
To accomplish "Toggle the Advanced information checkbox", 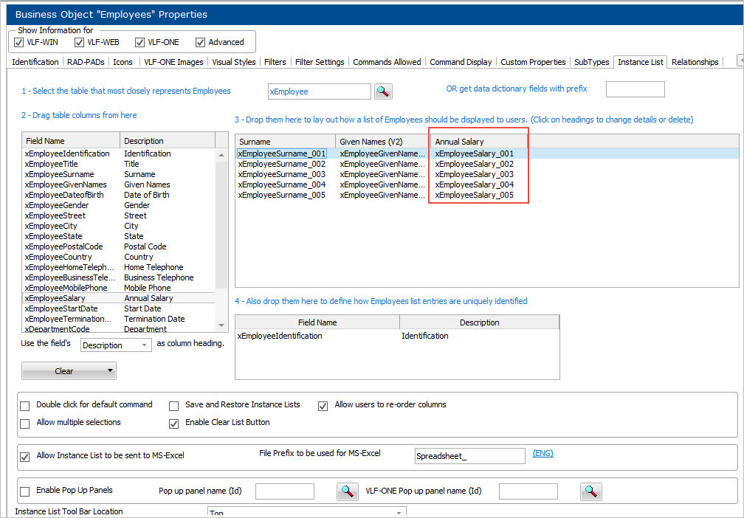I will [x=200, y=42].
